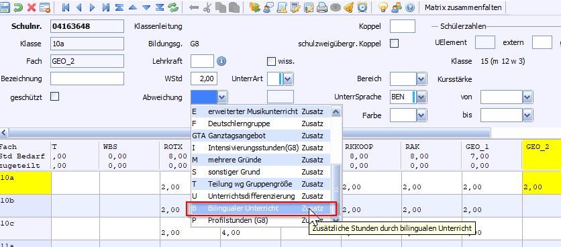Screen dimensions: 561x247
Task: Toggle the wiss. checkbox
Action: tap(272, 61)
